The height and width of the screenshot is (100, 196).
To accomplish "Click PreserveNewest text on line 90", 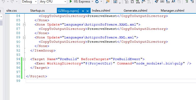I will tap(102, 42).
